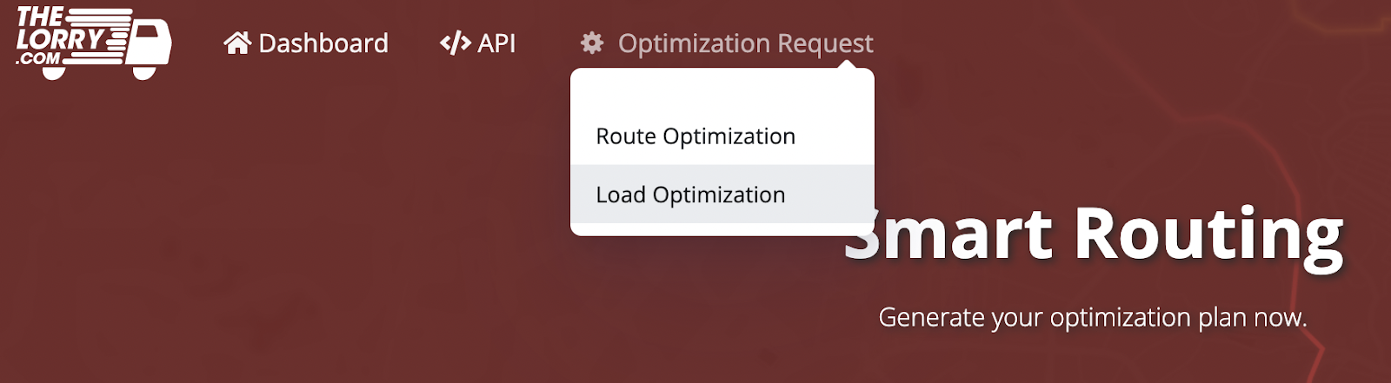
Task: Click the gear icon beside Optimization Request
Action: [592, 43]
